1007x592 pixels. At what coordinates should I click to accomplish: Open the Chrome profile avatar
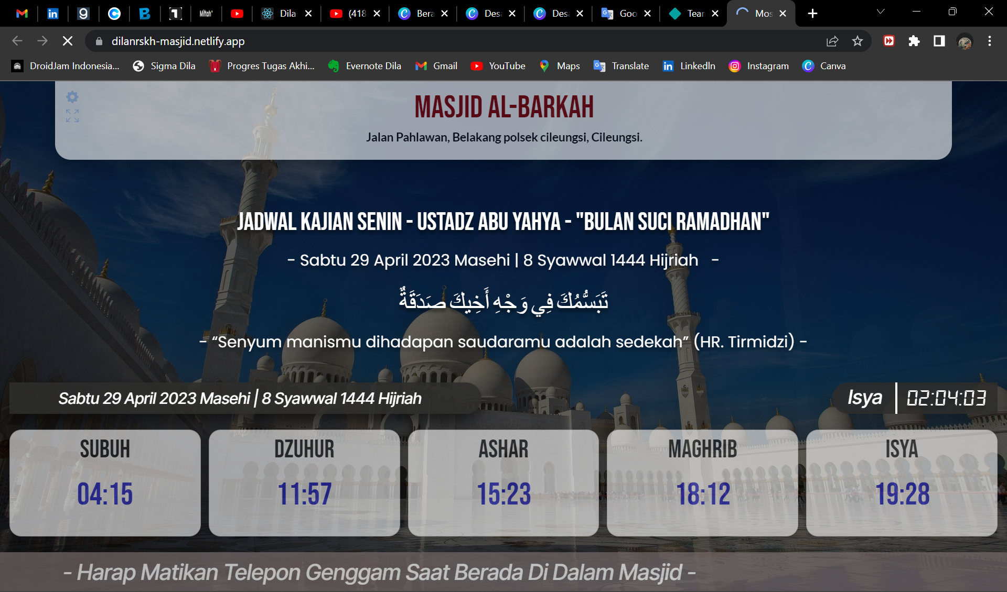click(x=965, y=41)
